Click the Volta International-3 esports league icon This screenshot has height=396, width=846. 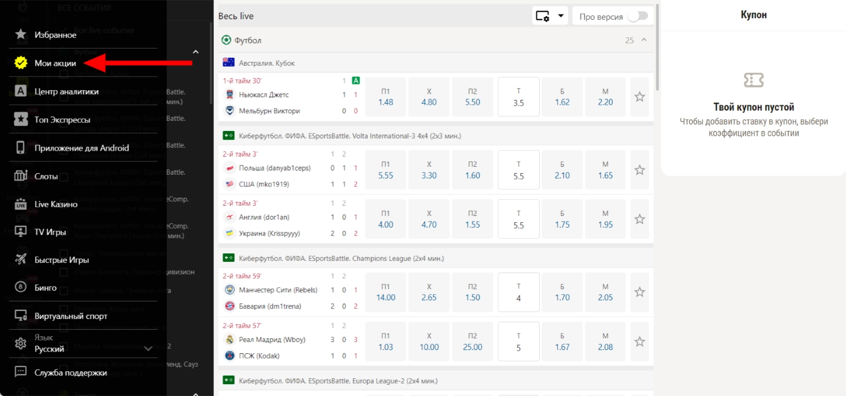(228, 136)
